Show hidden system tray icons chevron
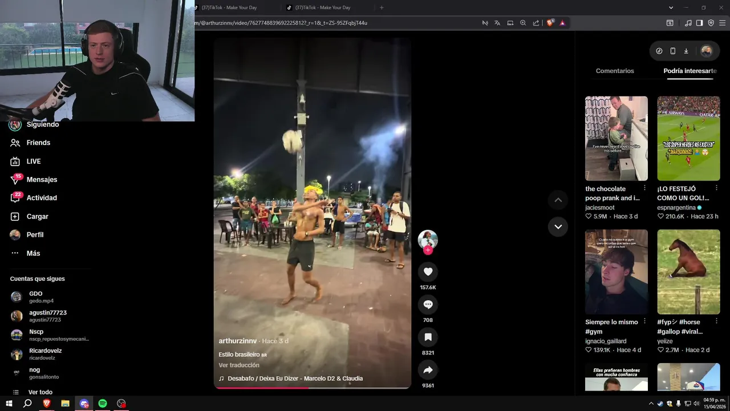730x411 pixels. 651,404
